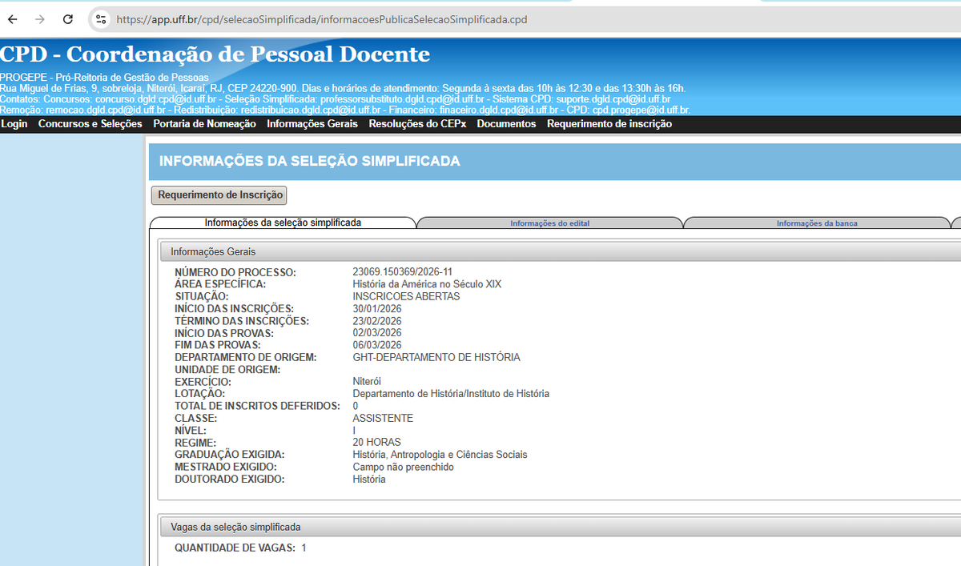Click the CPD - Coordenação de Pessoal Docente title
This screenshot has height=566, width=961.
215,54
